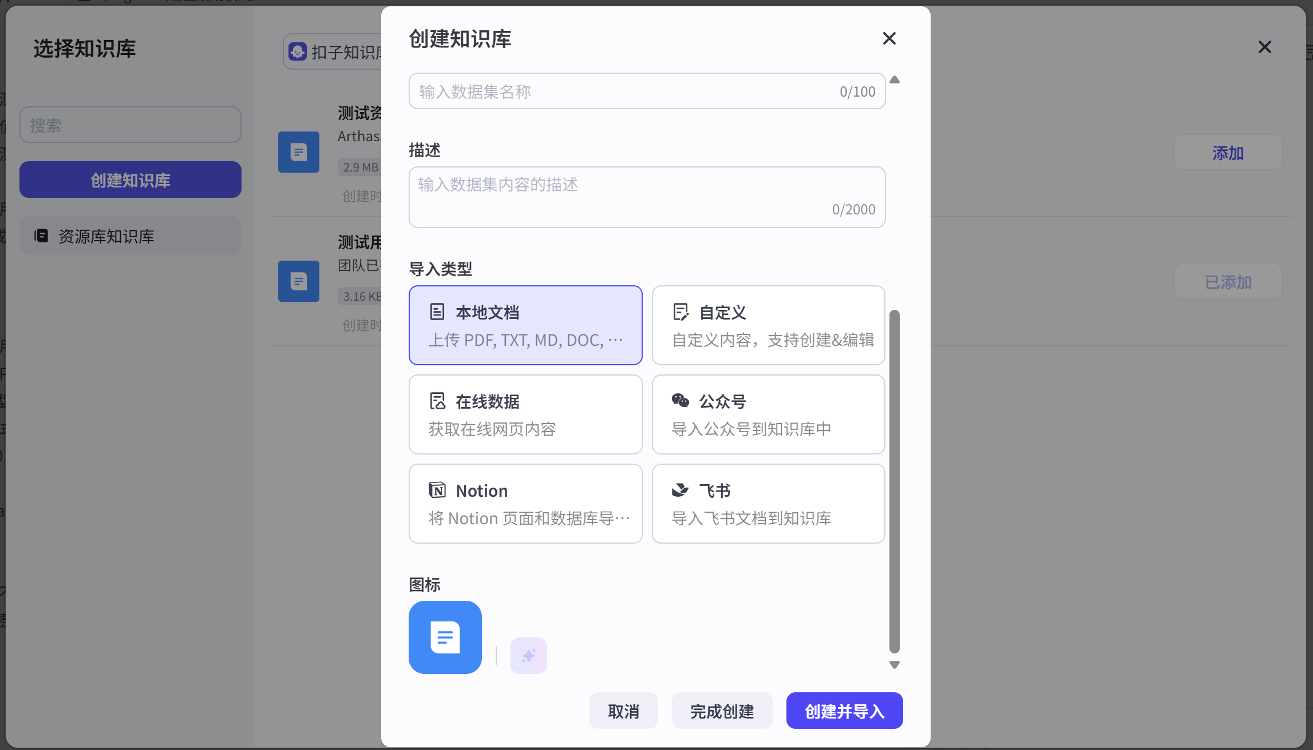Click the 飞书 Feishu logo icon

pyautogui.click(x=680, y=490)
